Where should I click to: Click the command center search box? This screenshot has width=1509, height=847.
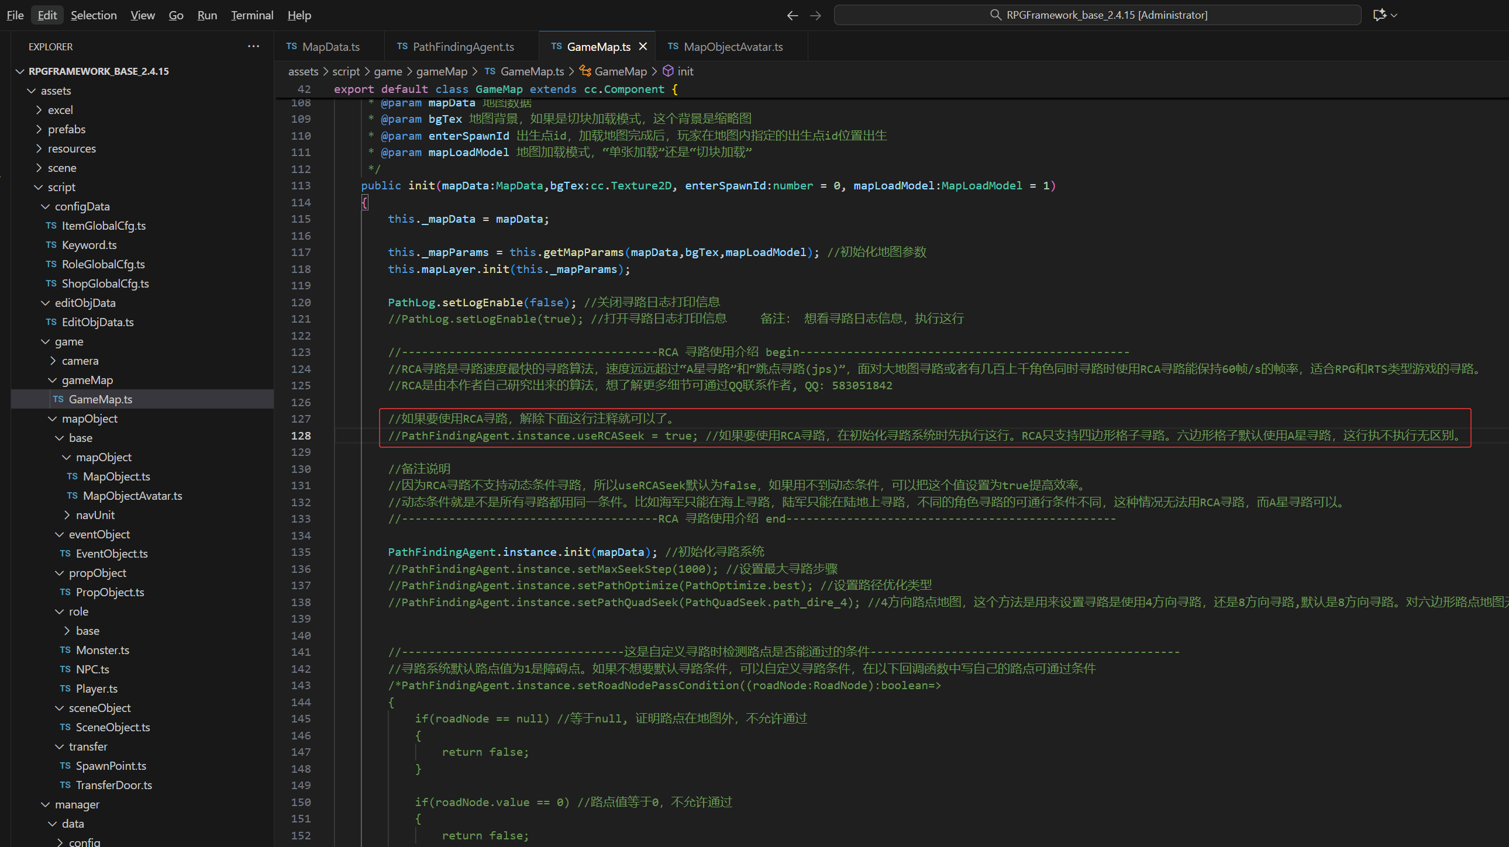(1097, 15)
